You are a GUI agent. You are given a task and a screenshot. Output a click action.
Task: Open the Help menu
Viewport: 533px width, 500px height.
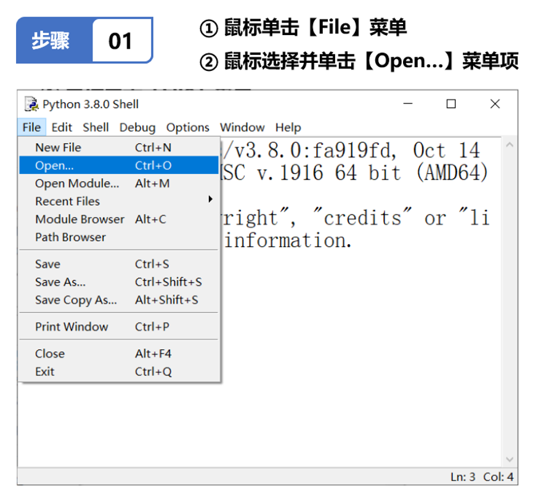click(x=288, y=128)
